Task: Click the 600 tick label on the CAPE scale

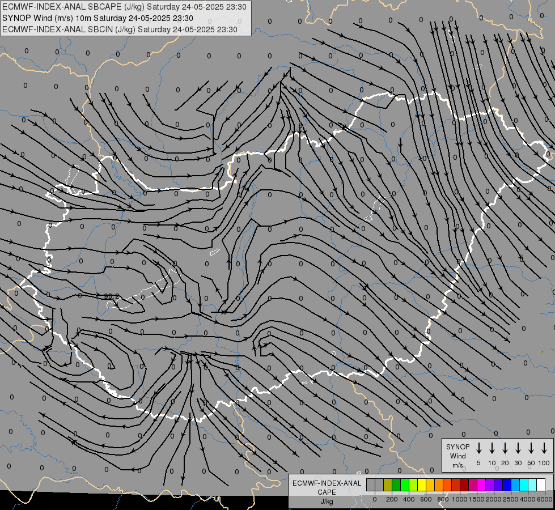Action: coord(426,499)
